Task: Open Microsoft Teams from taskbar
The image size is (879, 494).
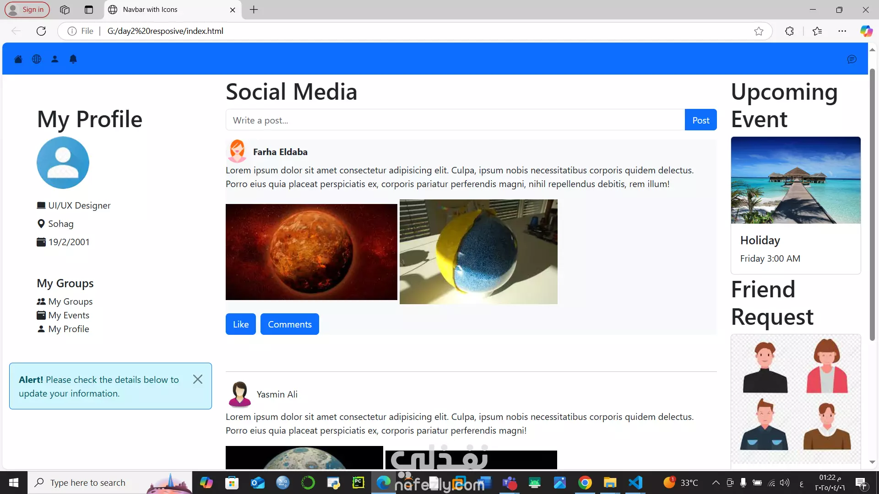Action: click(x=510, y=483)
